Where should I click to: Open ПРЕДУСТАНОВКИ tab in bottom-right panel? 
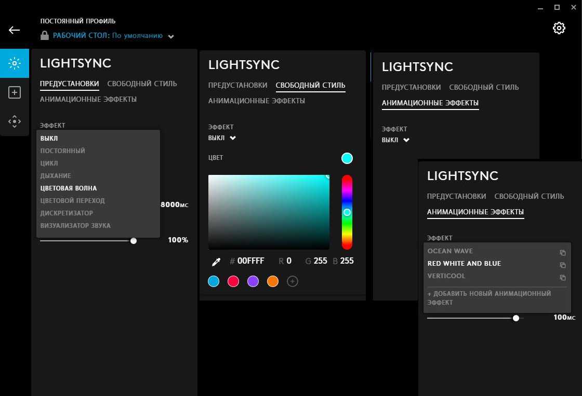pyautogui.click(x=457, y=197)
